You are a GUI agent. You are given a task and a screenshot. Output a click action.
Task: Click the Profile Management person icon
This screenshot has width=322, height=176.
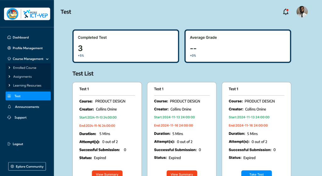9,48
